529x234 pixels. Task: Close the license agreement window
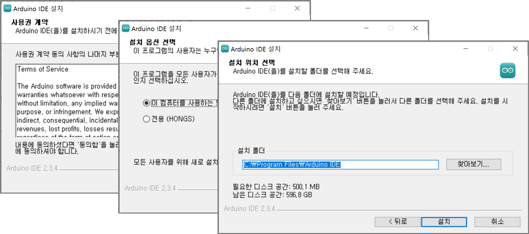tap(297, 8)
